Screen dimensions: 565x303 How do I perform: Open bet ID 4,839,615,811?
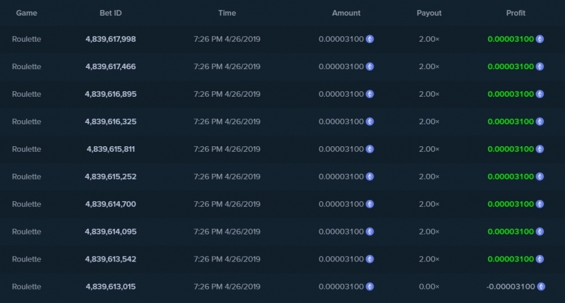111,149
